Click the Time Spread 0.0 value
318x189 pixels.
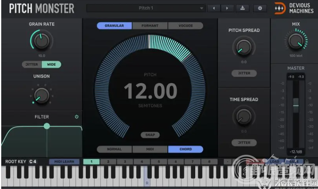(x=244, y=131)
